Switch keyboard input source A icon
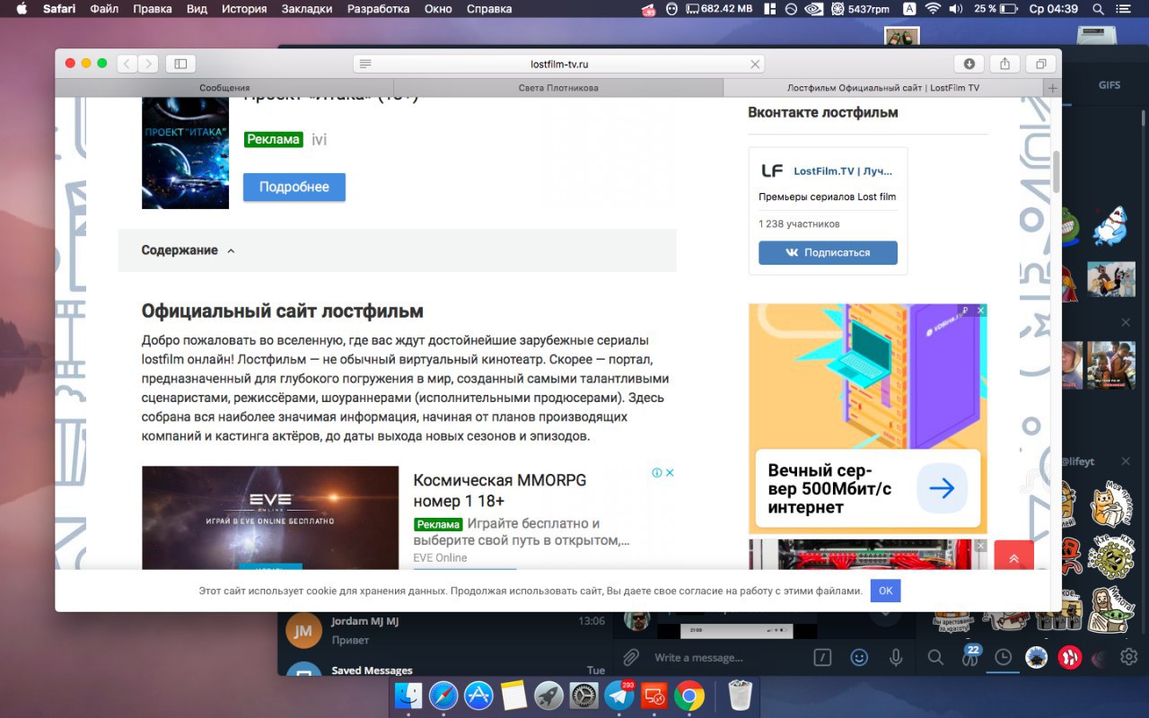This screenshot has width=1149, height=718. (909, 9)
